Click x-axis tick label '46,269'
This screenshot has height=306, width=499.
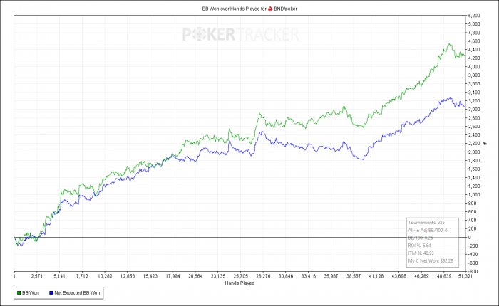pyautogui.click(x=421, y=276)
